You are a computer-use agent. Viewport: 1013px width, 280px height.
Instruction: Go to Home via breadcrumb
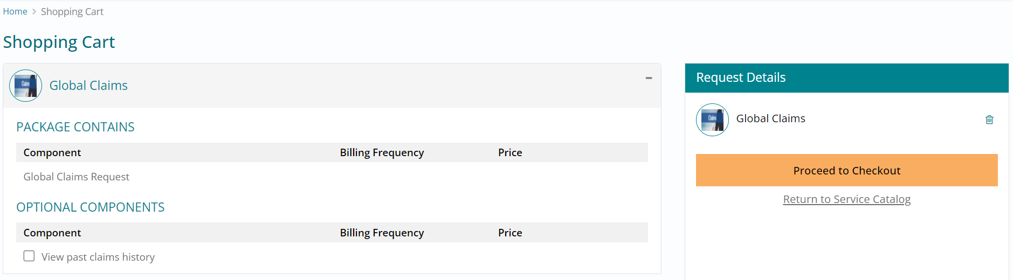point(15,11)
